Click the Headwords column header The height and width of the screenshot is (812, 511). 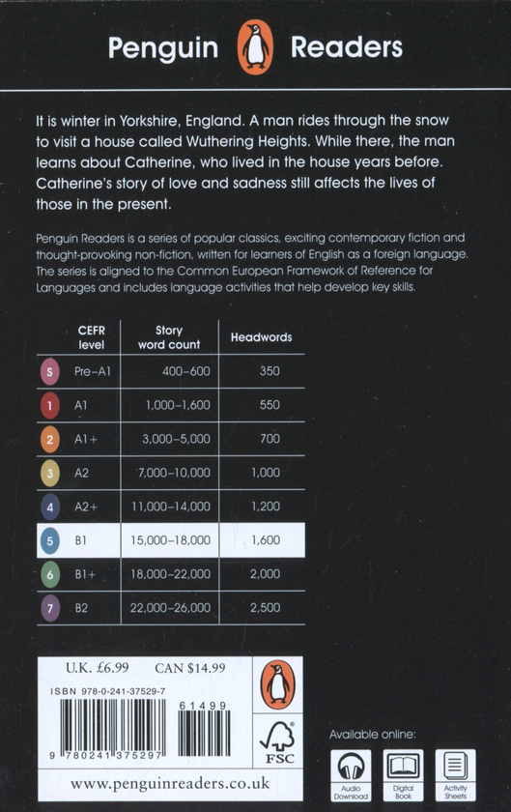tap(262, 337)
